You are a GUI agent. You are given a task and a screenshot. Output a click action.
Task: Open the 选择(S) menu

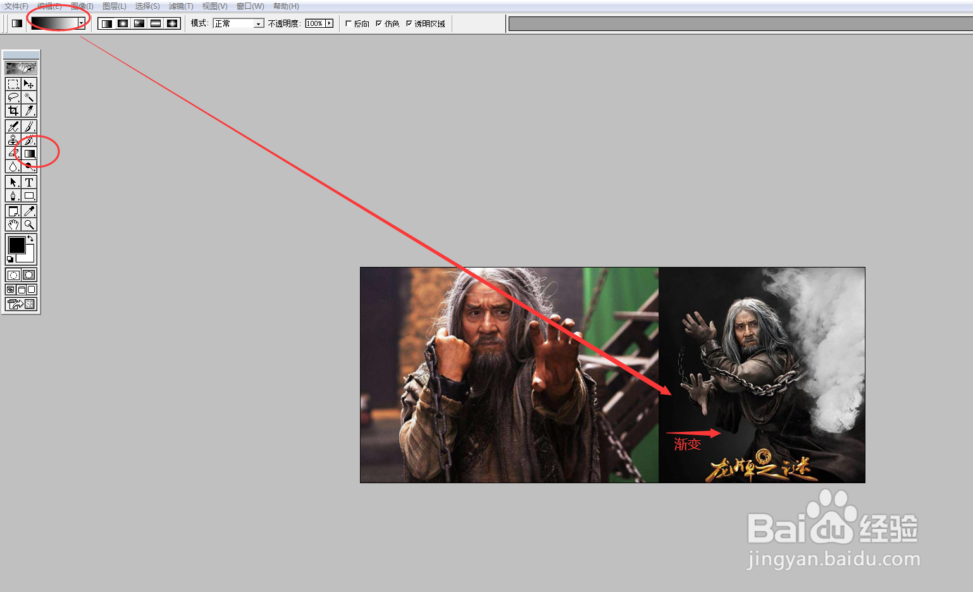pyautogui.click(x=147, y=6)
